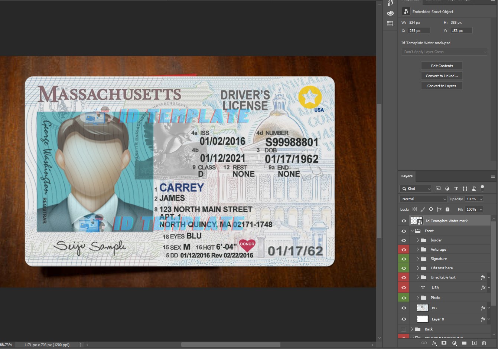The width and height of the screenshot is (498, 349).
Task: Filter layers by pixel layers icon
Action: [438, 189]
